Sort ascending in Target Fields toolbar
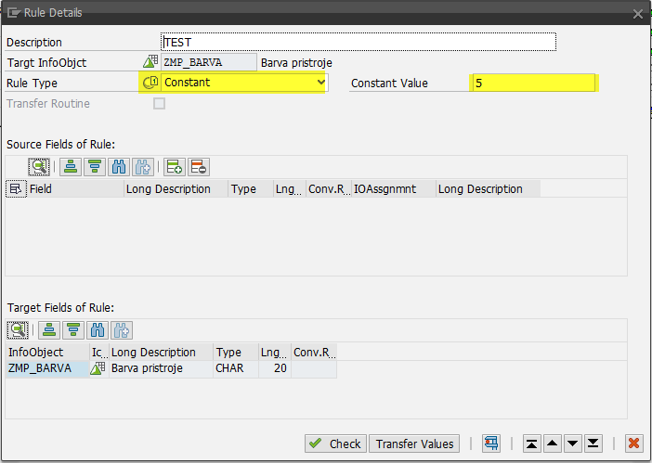 [49, 330]
